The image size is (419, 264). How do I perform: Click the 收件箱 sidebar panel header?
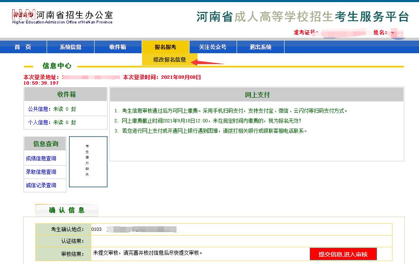66,95
